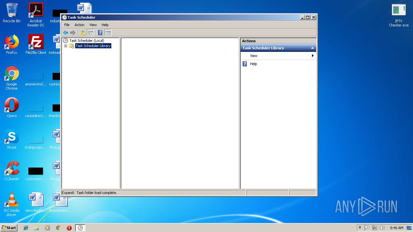Viewport: 413px width, 232px height.
Task: Select the customers... desktop file
Action: [36, 174]
